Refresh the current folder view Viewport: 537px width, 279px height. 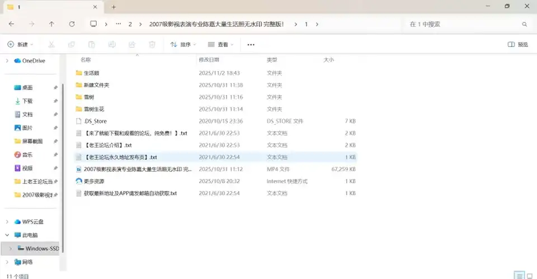tap(72, 24)
